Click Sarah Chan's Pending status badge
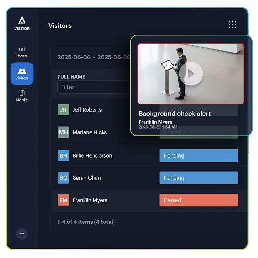Image resolution: width=258 pixels, height=258 pixels. [x=199, y=178]
